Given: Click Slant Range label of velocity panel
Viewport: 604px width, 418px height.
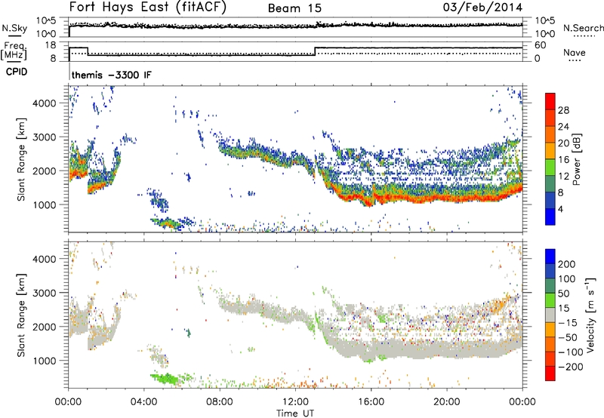Looking at the screenshot, I should [21, 315].
